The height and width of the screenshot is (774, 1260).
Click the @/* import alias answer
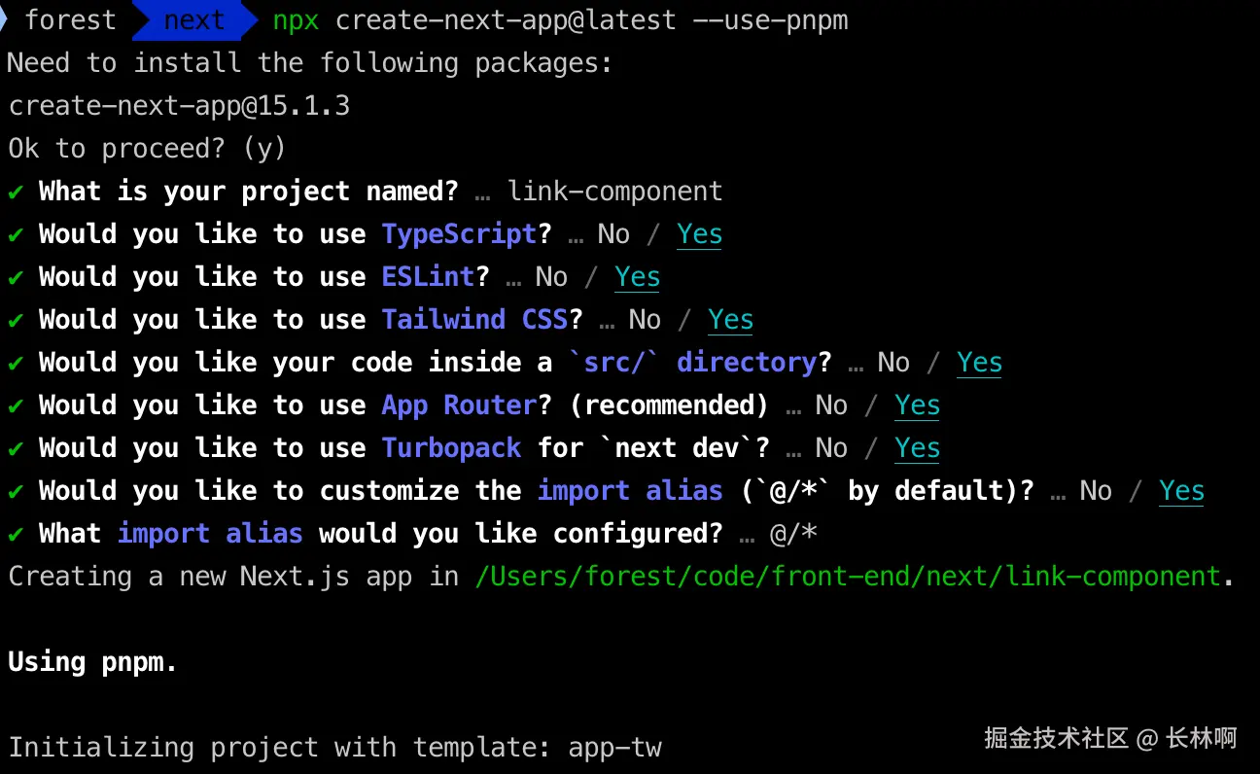pyautogui.click(x=792, y=534)
